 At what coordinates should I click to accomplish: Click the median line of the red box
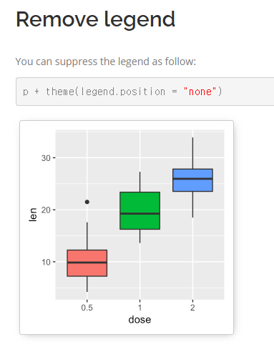87,263
